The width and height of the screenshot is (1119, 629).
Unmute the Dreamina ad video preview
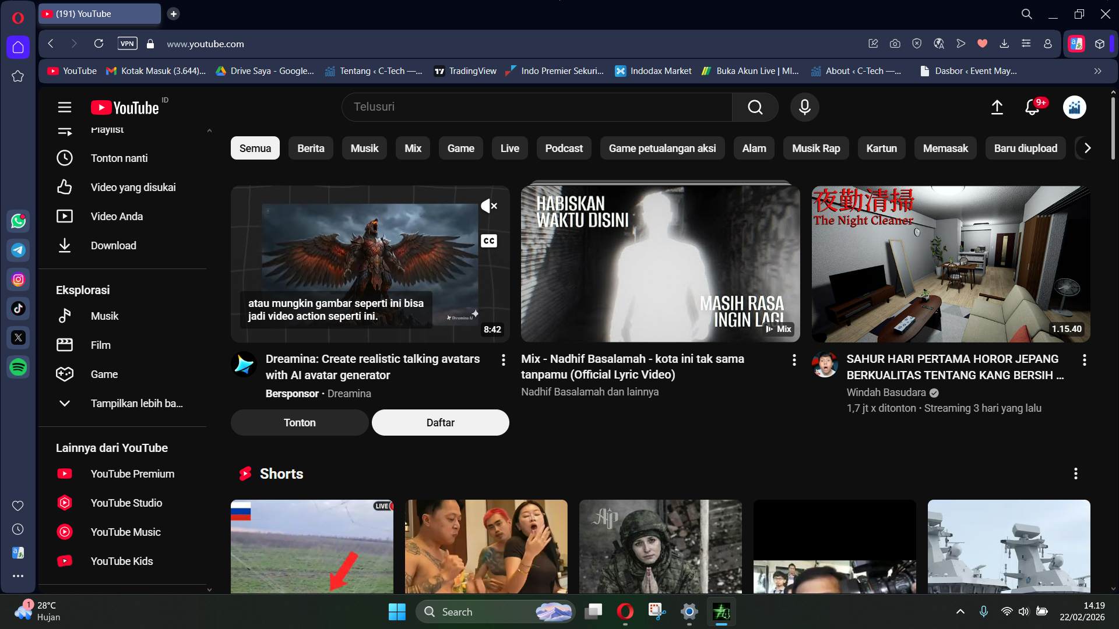click(x=488, y=206)
